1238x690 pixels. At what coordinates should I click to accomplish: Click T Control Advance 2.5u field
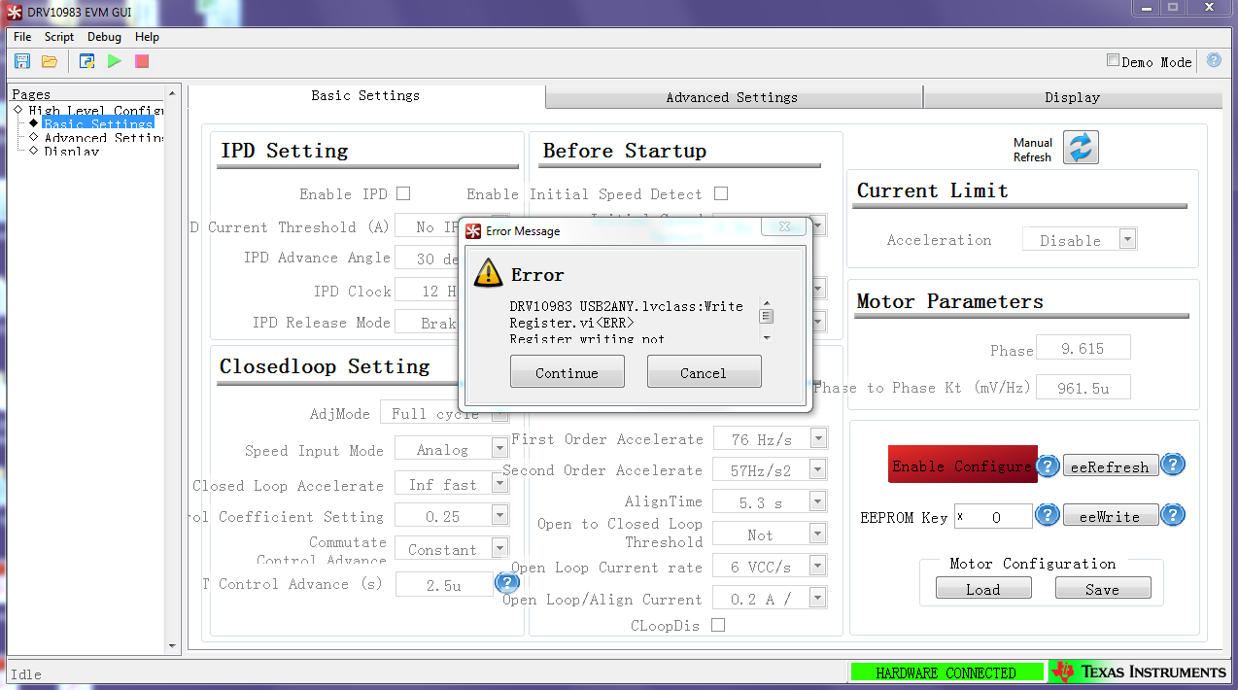tap(444, 585)
